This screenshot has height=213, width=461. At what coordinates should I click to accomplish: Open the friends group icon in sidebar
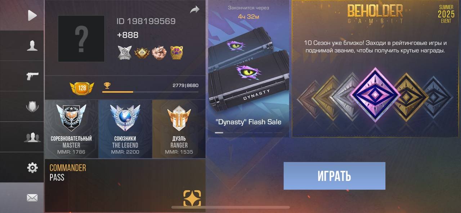[x=32, y=137]
